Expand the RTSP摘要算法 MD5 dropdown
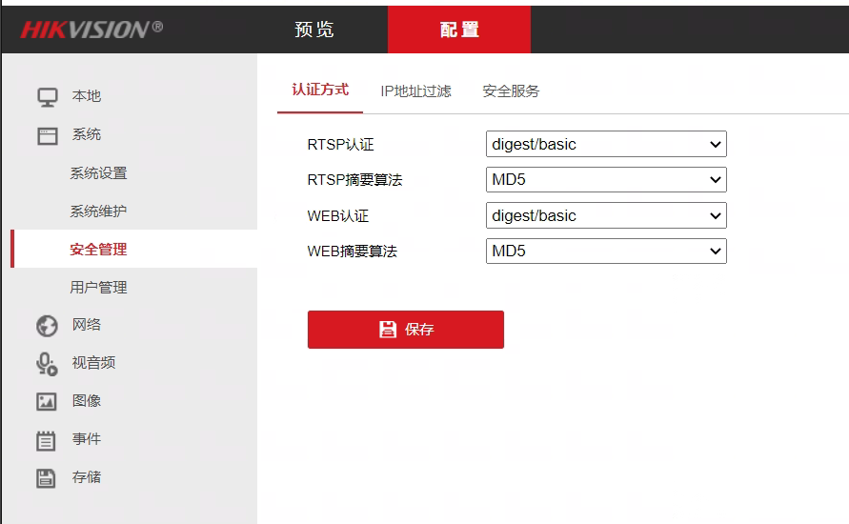This screenshot has width=849, height=524. pyautogui.click(x=606, y=180)
